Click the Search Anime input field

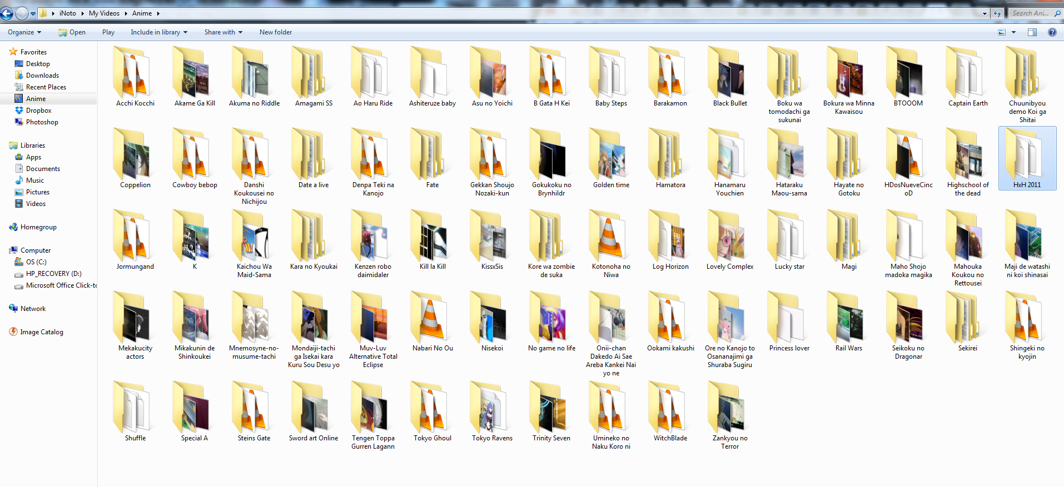(1035, 13)
